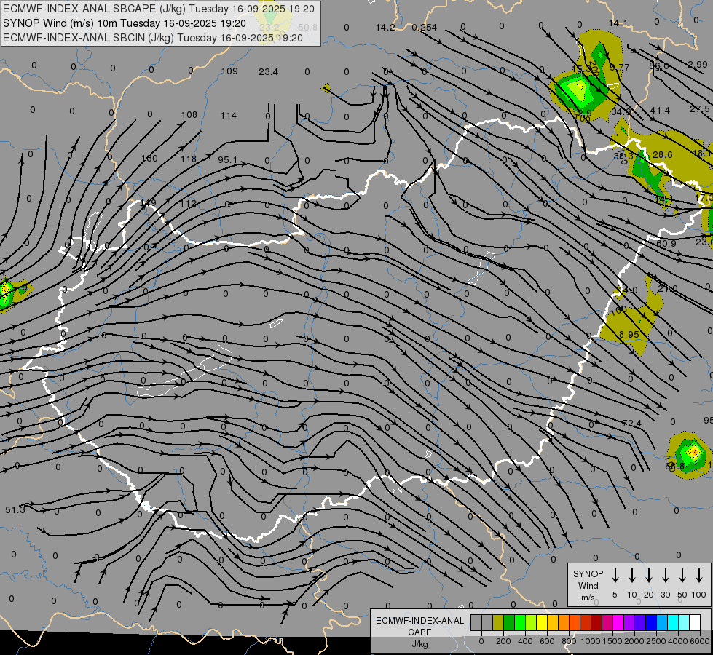Pick the pure yellow CAPE legend swatch

click(542, 623)
